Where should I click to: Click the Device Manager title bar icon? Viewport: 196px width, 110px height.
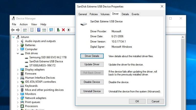pyautogui.click(x=13, y=18)
